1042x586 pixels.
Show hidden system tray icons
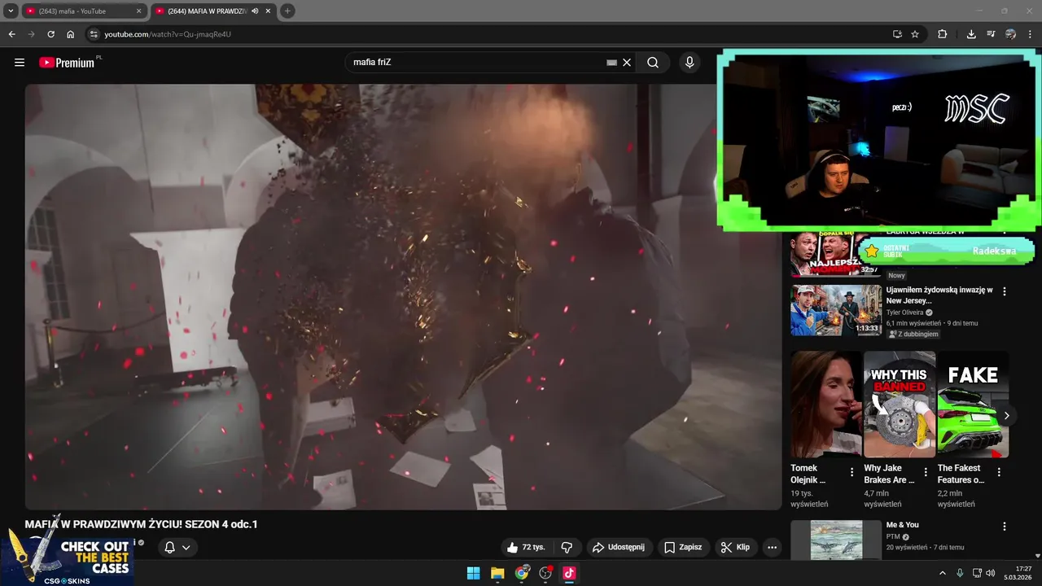(943, 573)
